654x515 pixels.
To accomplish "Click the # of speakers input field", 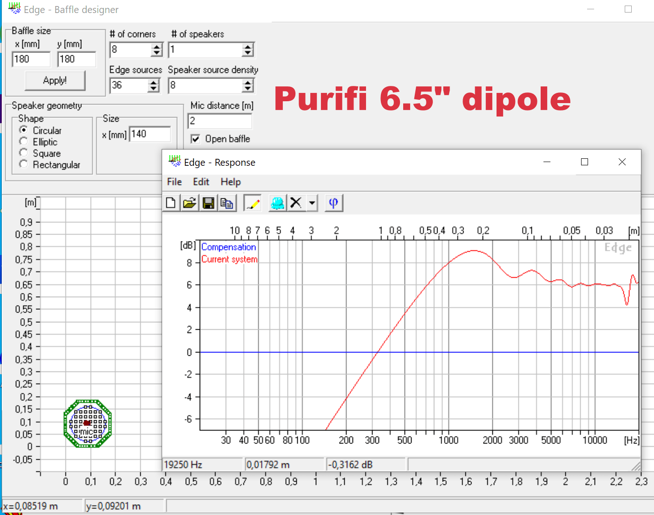I will coord(205,50).
